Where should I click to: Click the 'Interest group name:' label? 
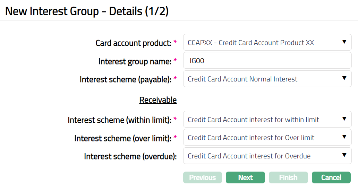(135, 61)
